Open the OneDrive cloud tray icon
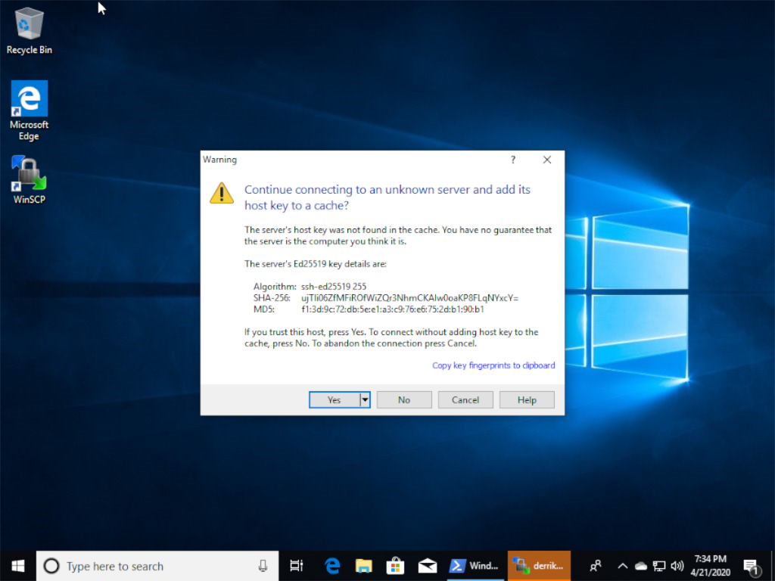The height and width of the screenshot is (581, 775). (x=640, y=566)
